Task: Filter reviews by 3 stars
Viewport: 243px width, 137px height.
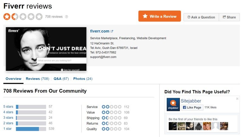Action: (x=9, y=118)
